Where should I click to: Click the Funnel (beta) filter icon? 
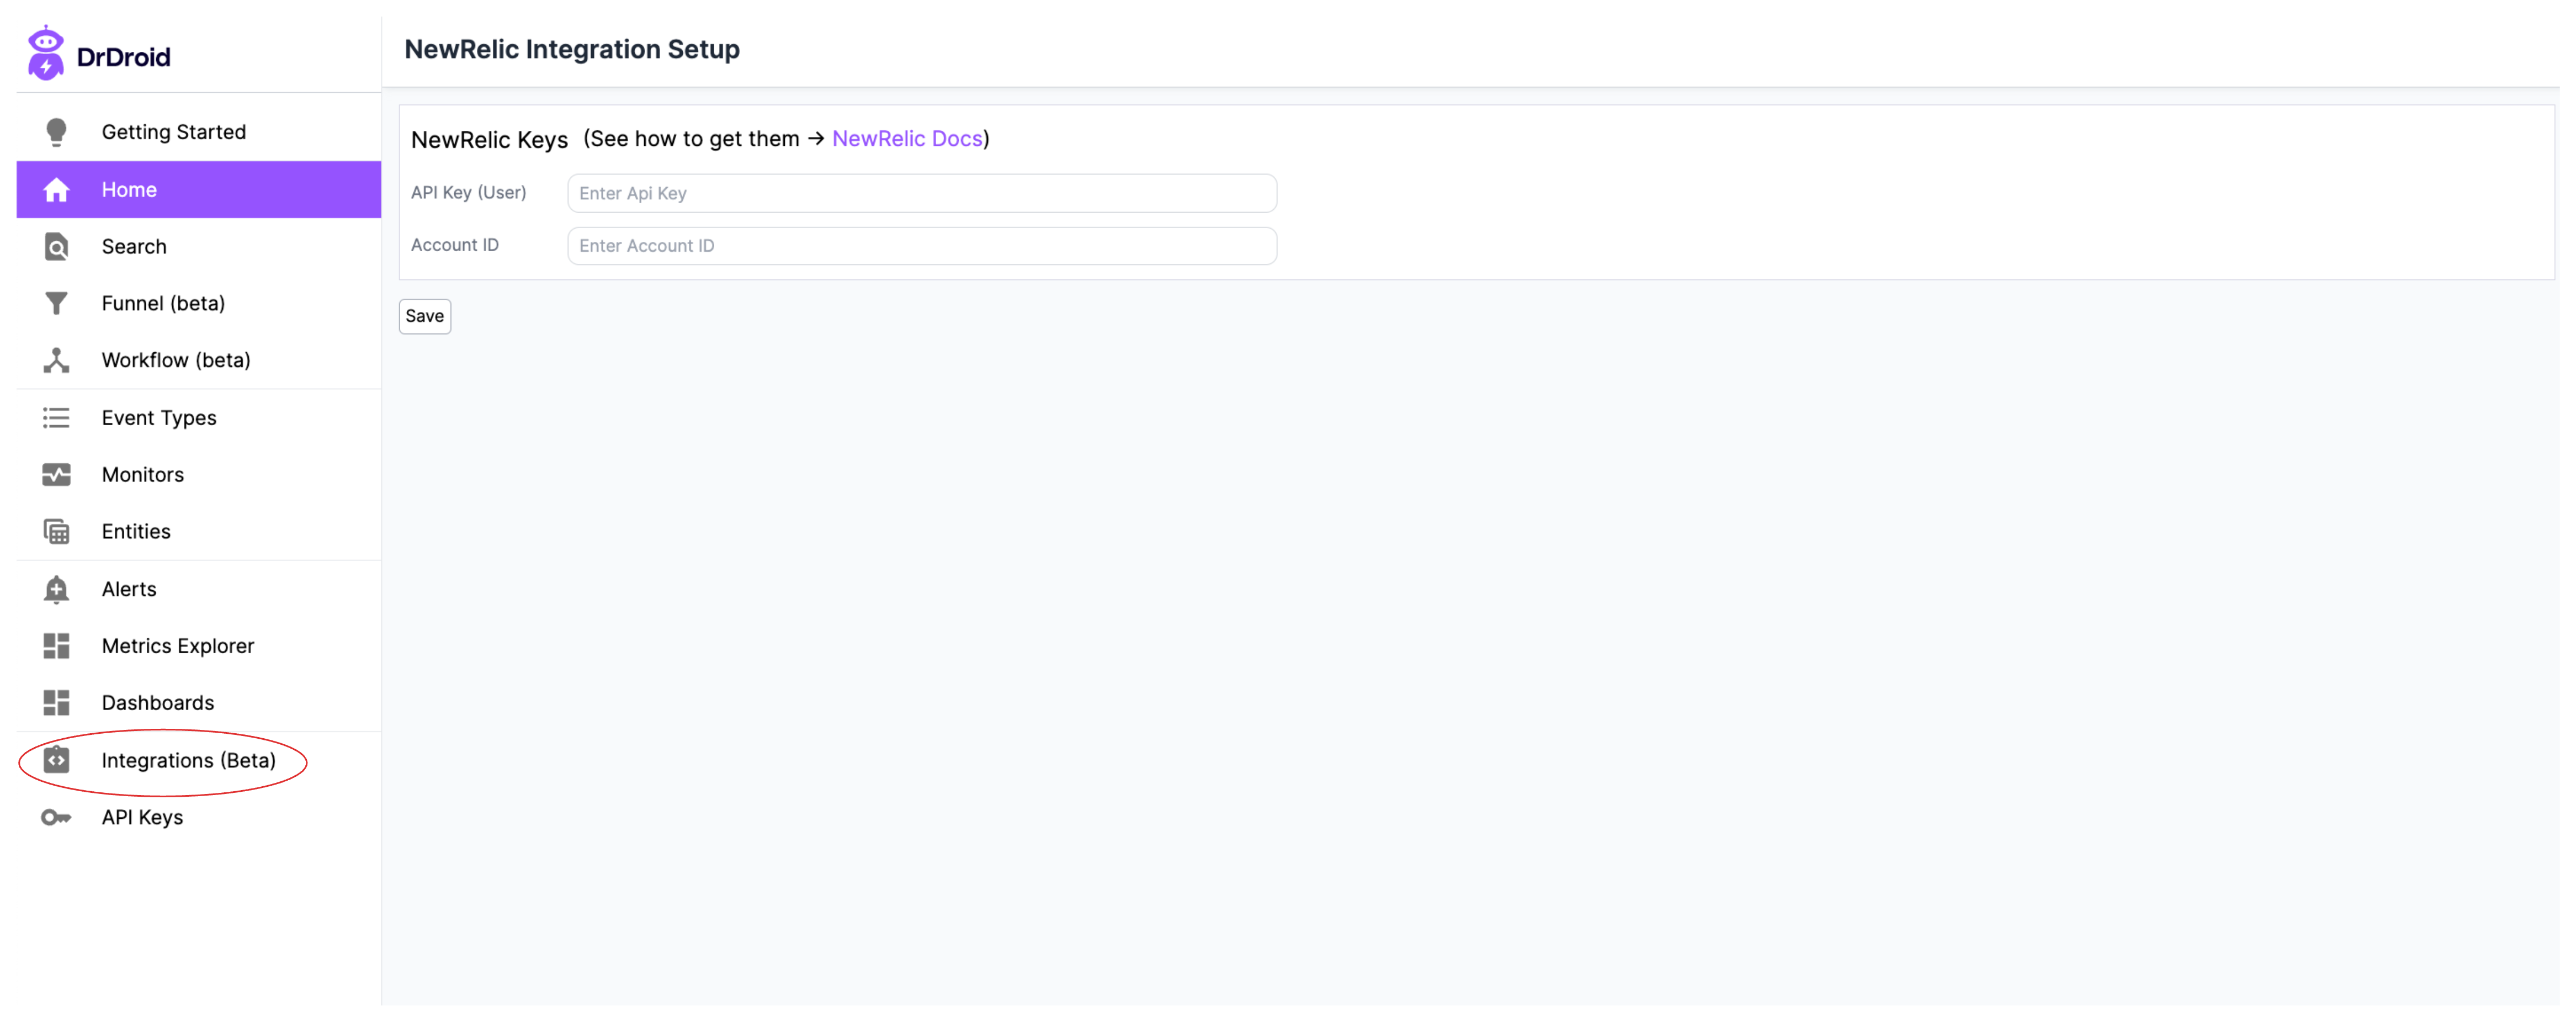(56, 304)
